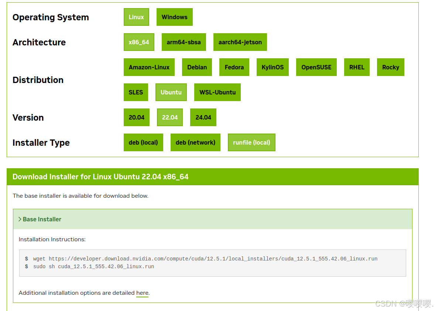The height and width of the screenshot is (311, 435).
Task: Select the RHEL distribution
Action: point(357,67)
